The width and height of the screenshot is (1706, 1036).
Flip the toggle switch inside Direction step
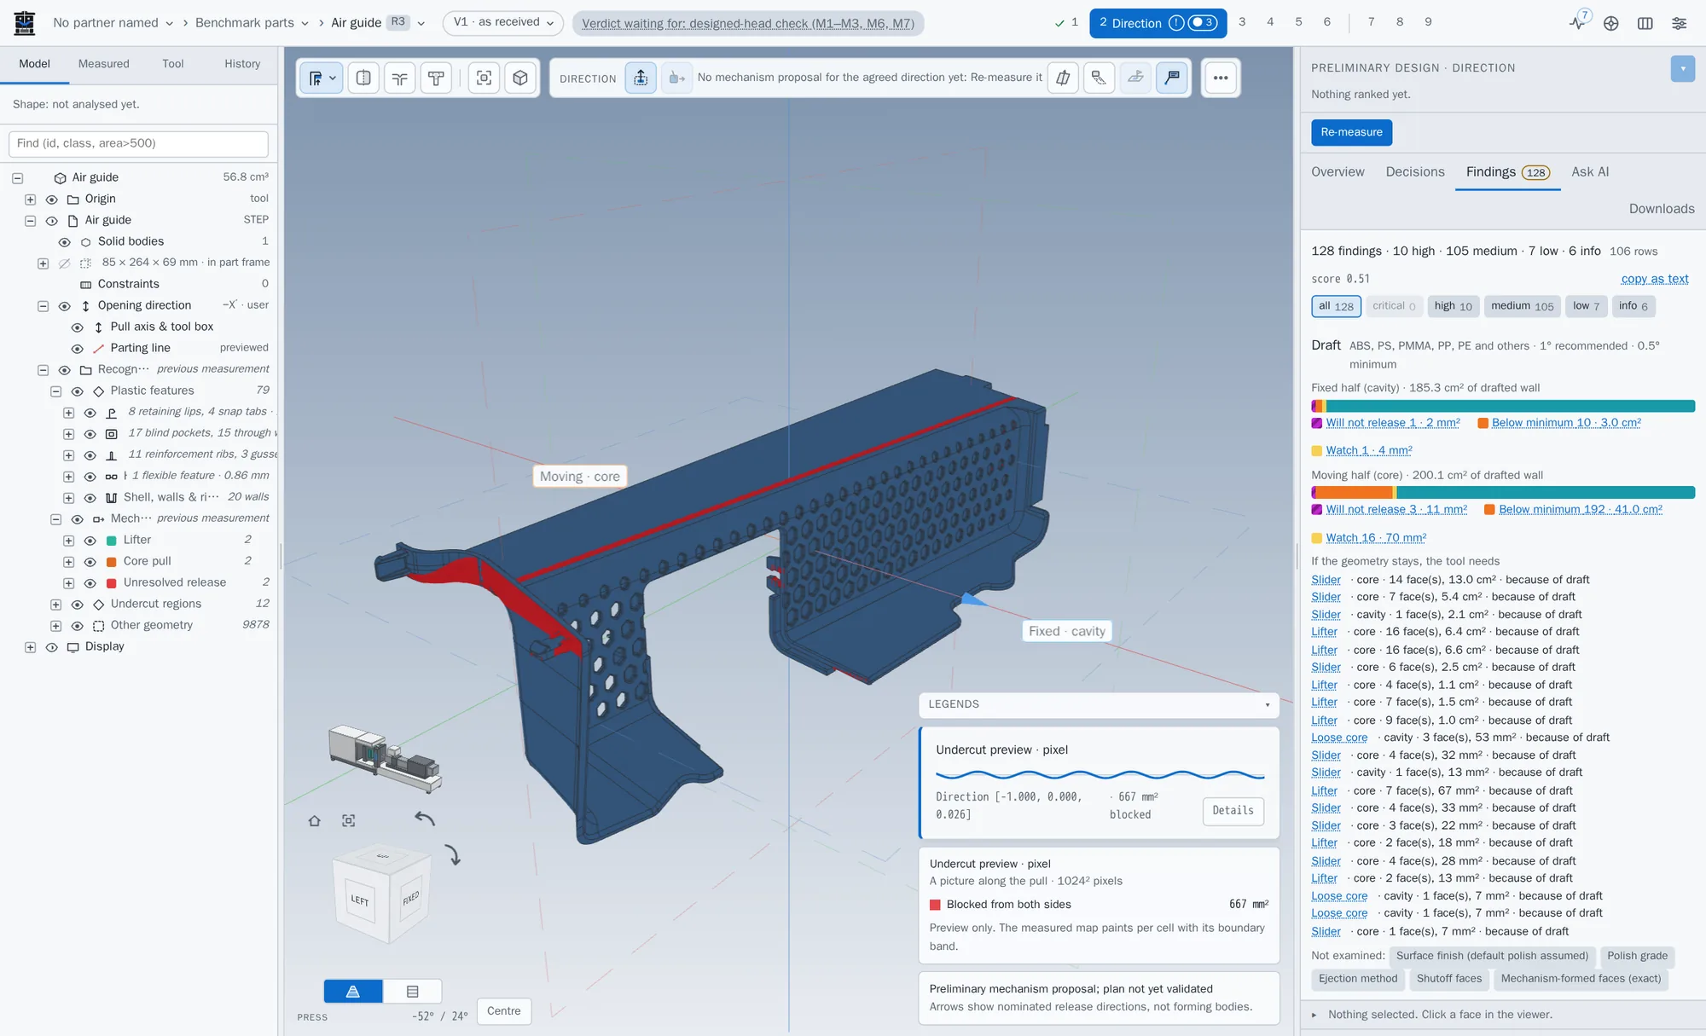pyautogui.click(x=1202, y=23)
